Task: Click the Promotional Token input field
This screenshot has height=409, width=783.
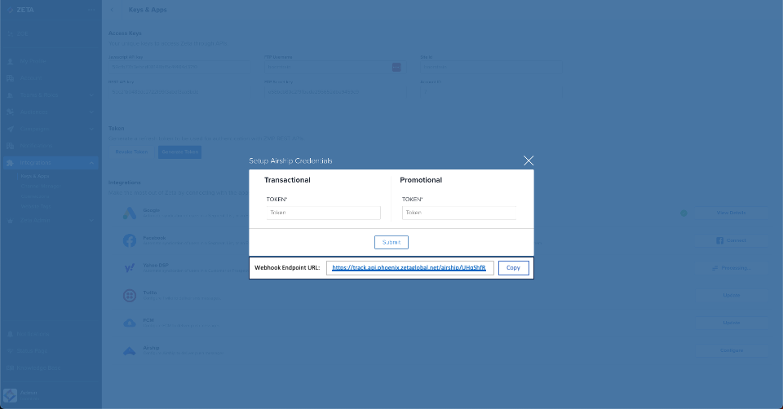Action: click(459, 213)
